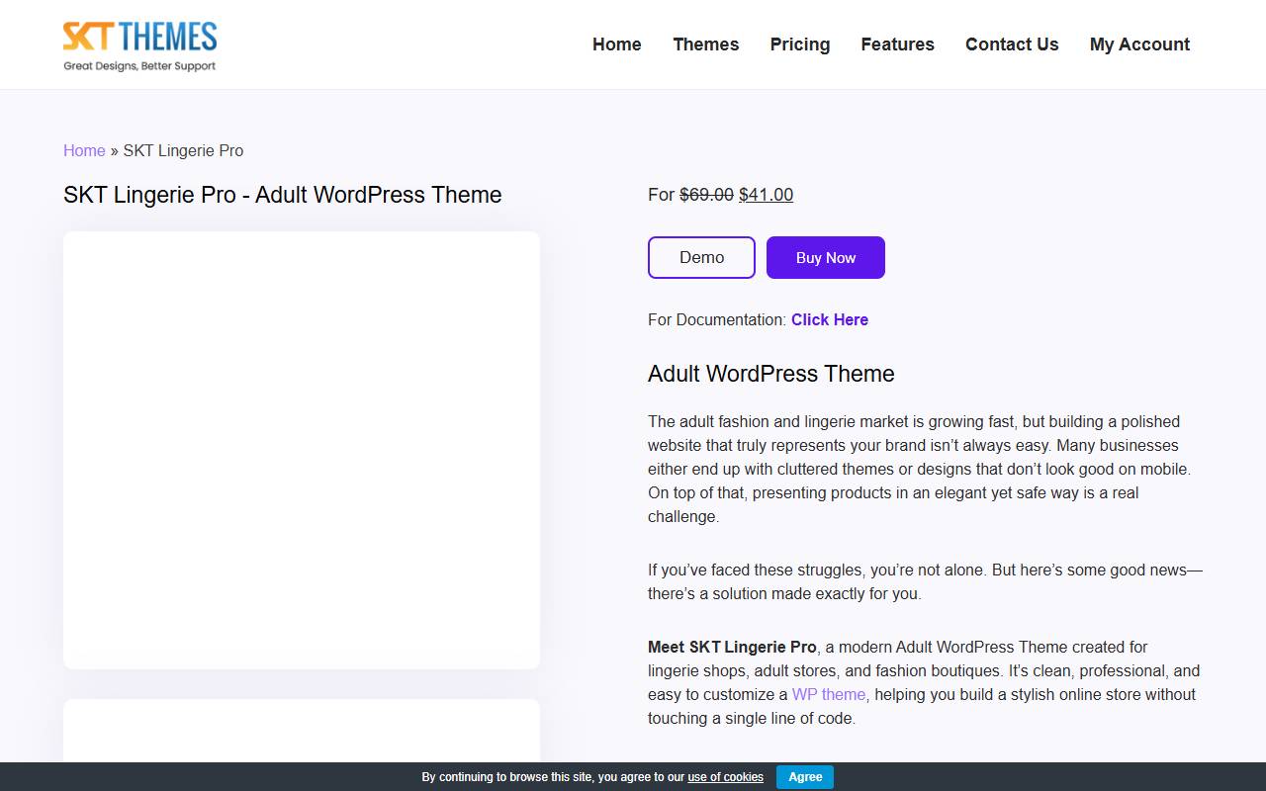
Task: Follow the WP theme link
Action: 829,694
